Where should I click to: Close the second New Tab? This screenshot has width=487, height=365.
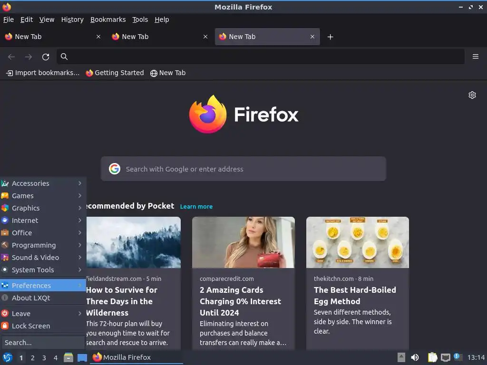click(205, 37)
